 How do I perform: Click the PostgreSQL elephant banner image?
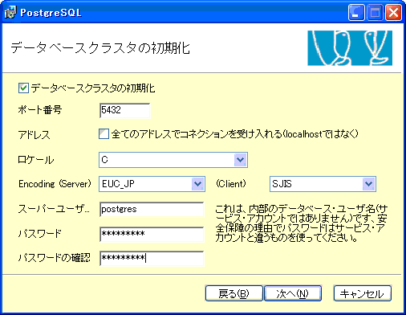(x=350, y=48)
